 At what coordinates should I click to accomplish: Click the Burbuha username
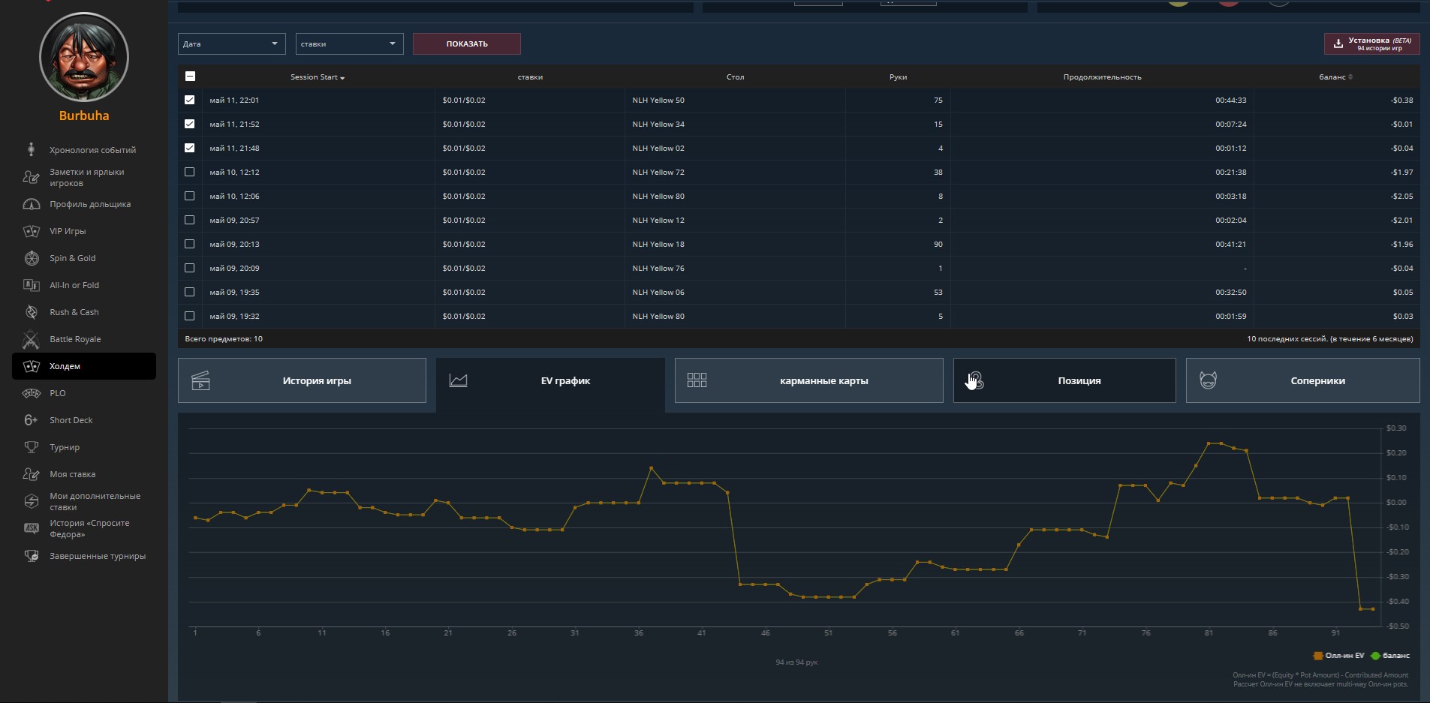click(84, 116)
